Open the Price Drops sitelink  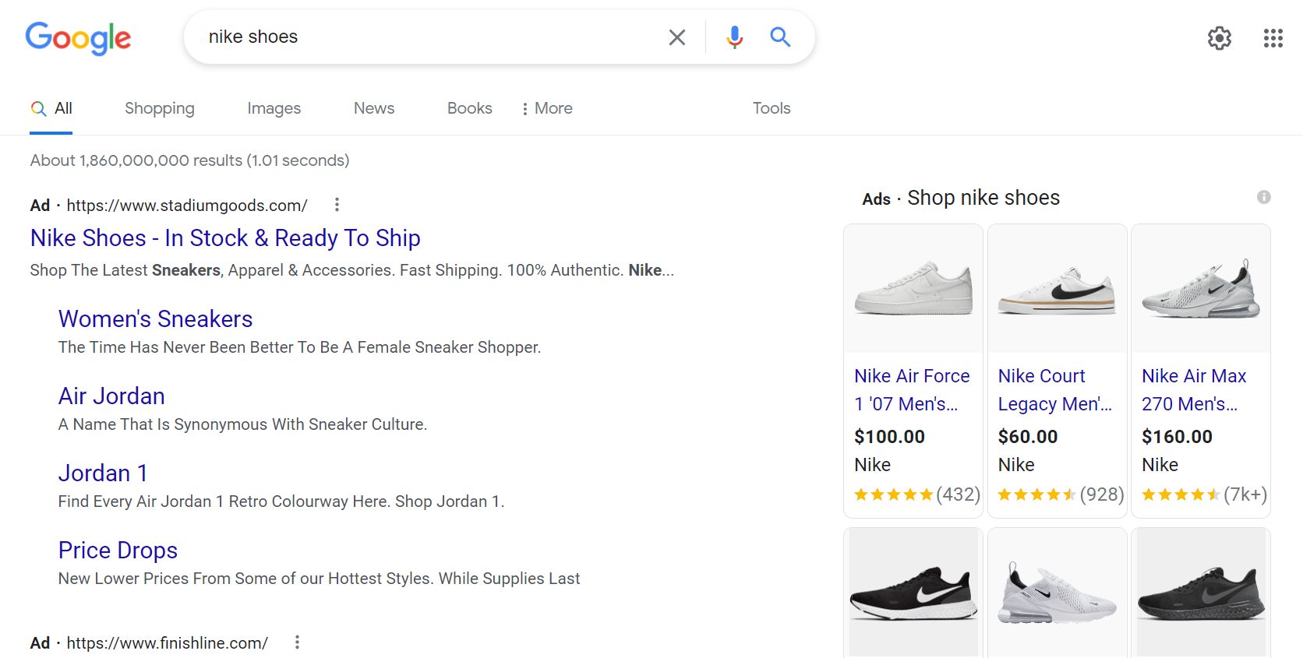pyautogui.click(x=118, y=551)
